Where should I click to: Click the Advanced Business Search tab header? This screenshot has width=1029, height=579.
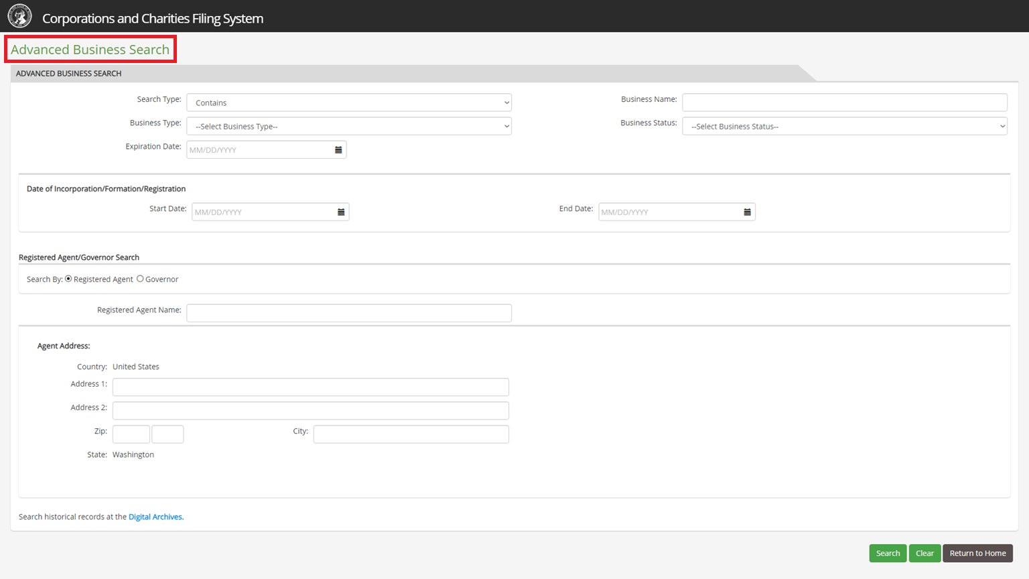click(69, 74)
